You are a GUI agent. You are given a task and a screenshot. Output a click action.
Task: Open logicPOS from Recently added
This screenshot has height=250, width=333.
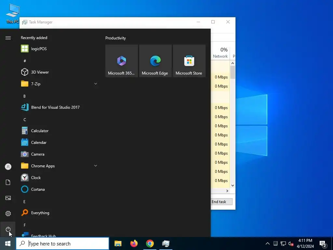click(x=60, y=49)
